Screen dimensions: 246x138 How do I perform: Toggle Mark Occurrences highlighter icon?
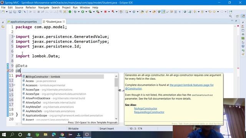[163, 12]
